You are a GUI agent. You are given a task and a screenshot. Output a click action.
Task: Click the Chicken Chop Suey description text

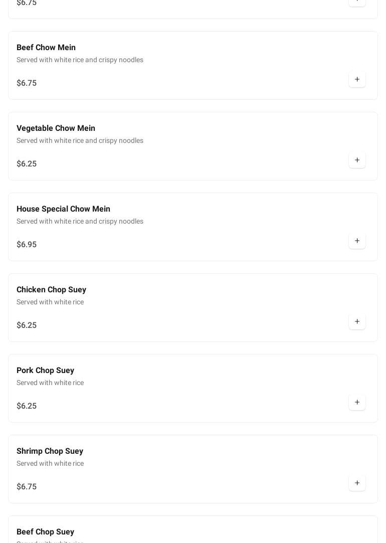point(50,302)
